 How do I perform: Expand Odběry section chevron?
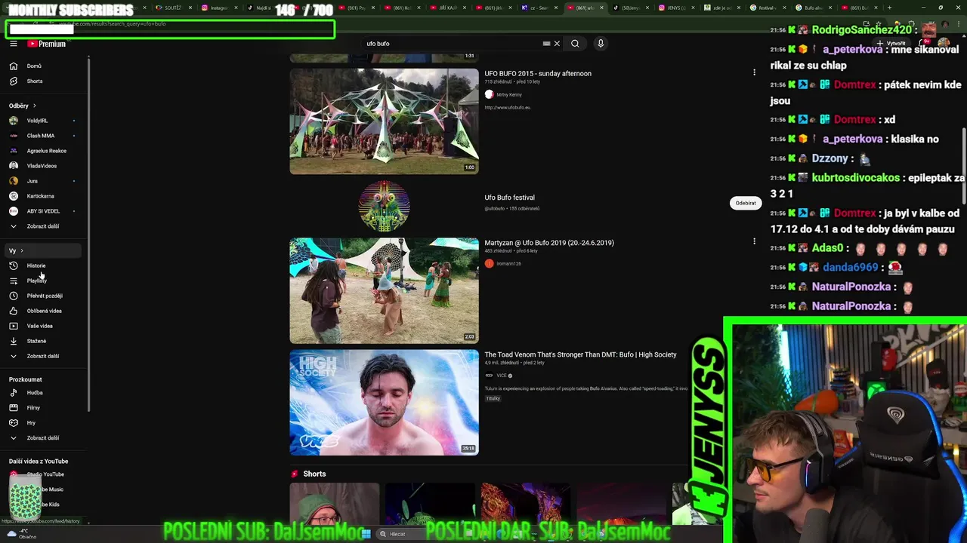tap(34, 106)
